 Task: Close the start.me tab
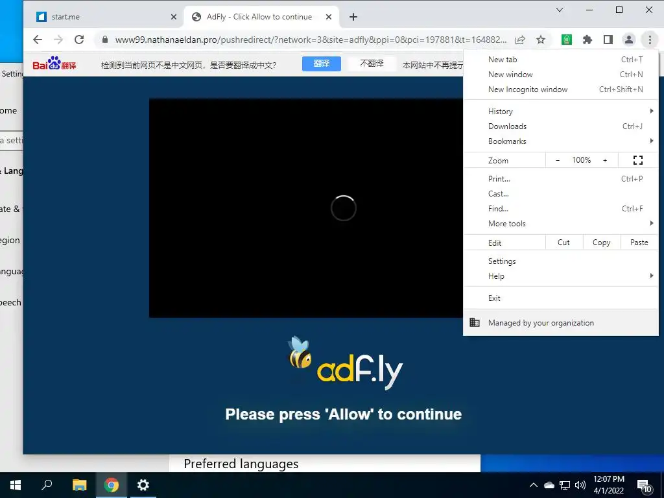tap(174, 17)
